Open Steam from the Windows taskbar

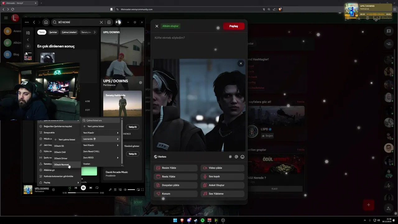click(x=196, y=220)
